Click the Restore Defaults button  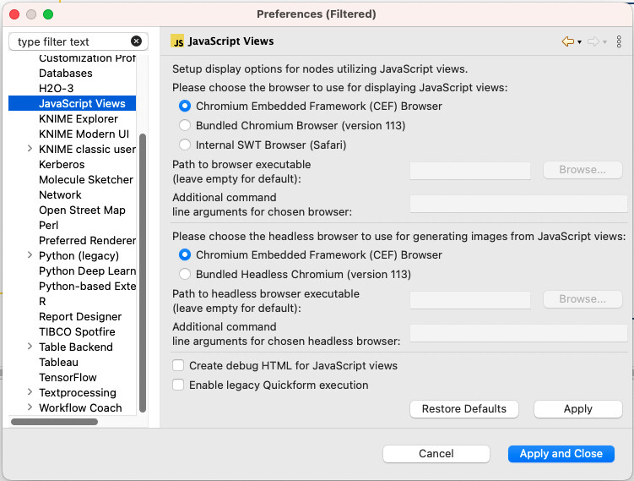[464, 409]
